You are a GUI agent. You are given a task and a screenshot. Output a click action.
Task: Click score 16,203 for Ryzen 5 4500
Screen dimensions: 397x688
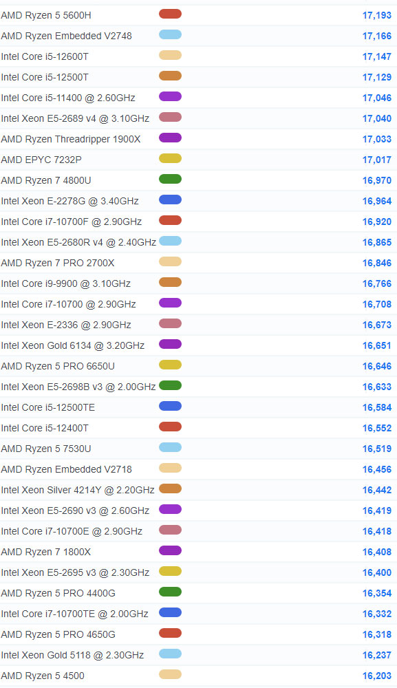[x=377, y=676]
